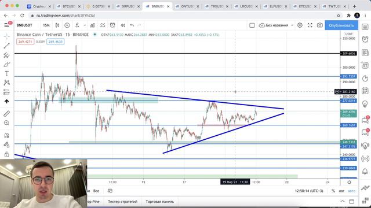
Task: Select layout rectangle icon in toolbar
Action: [252, 25]
